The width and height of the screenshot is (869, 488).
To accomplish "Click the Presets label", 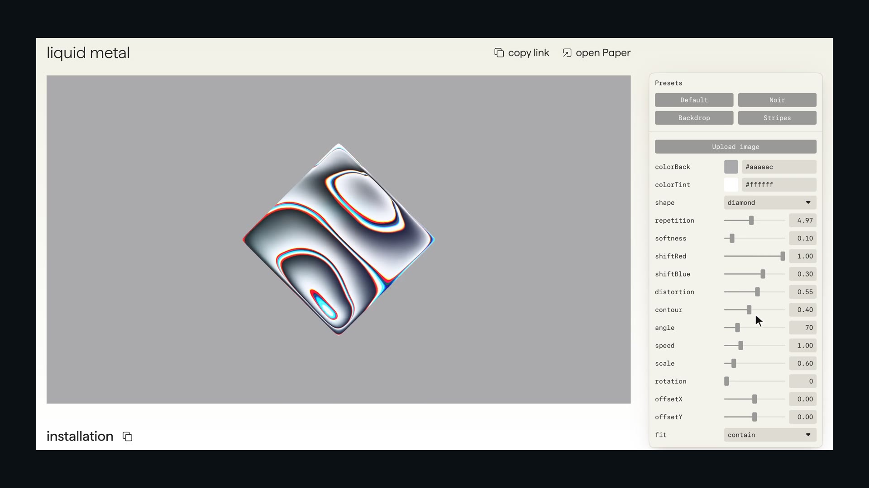I will tap(668, 83).
